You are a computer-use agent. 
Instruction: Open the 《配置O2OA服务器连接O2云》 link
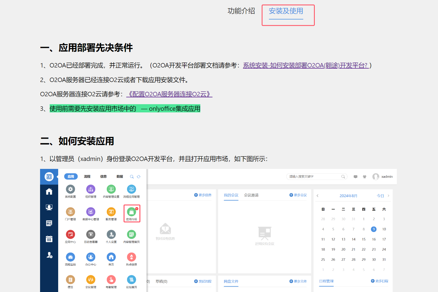[169, 94]
